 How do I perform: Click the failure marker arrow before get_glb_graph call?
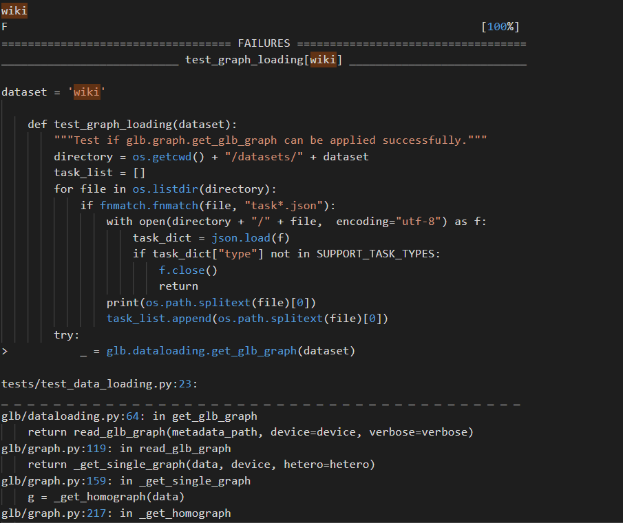(4, 350)
